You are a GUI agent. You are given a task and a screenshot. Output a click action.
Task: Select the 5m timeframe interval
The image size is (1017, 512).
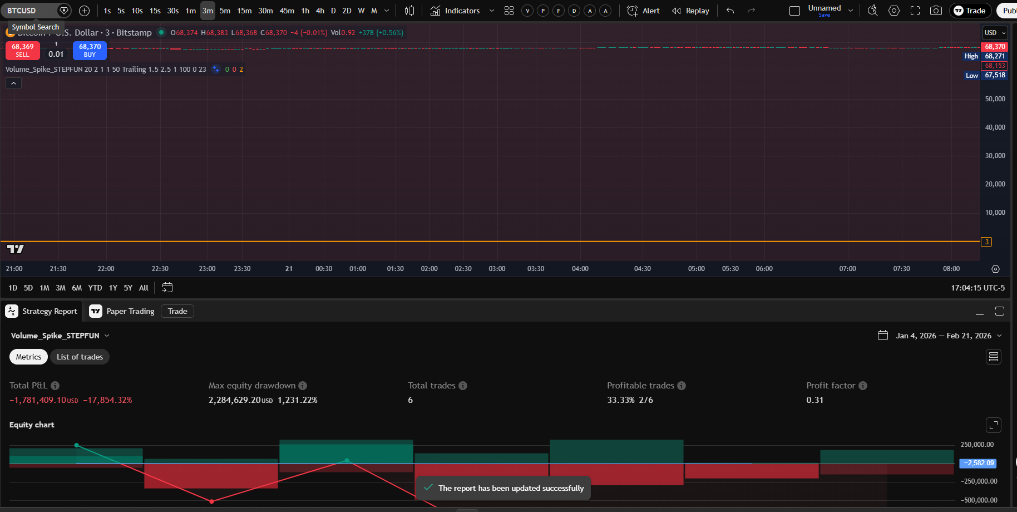[x=224, y=10]
